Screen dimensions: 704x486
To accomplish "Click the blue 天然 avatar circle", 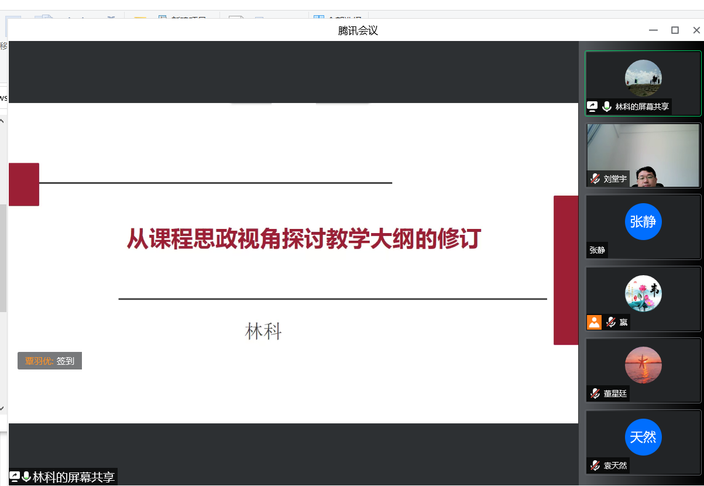I will (x=643, y=437).
